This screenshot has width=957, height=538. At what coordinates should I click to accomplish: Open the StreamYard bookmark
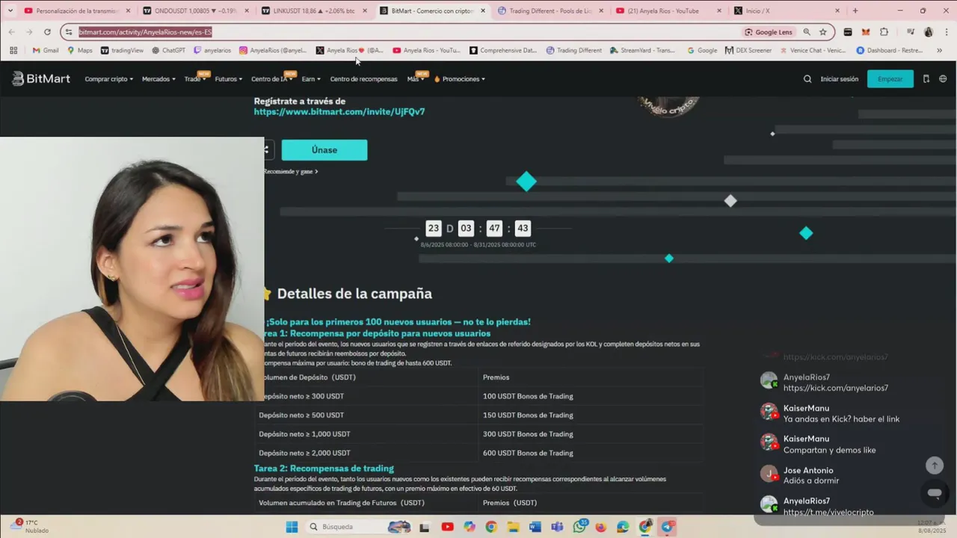(642, 50)
